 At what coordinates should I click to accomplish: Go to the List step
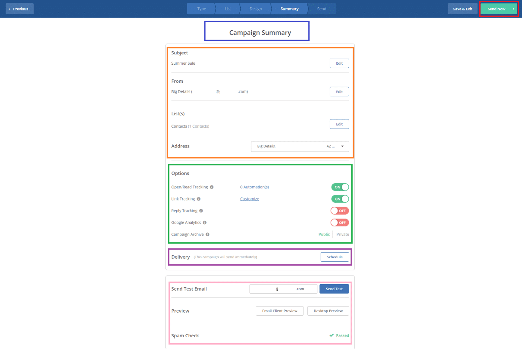point(228,9)
